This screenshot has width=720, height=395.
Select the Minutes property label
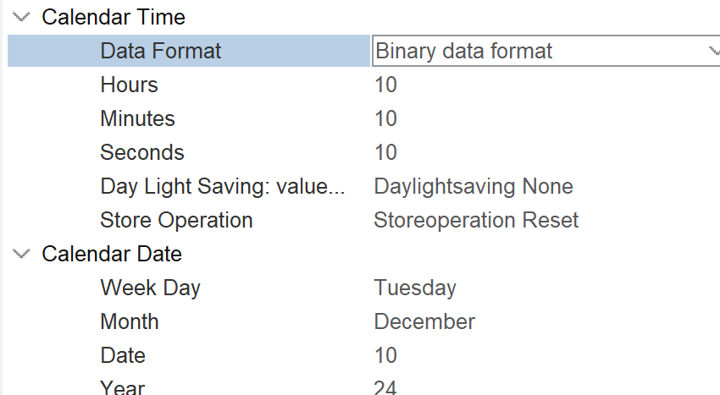[x=137, y=118]
